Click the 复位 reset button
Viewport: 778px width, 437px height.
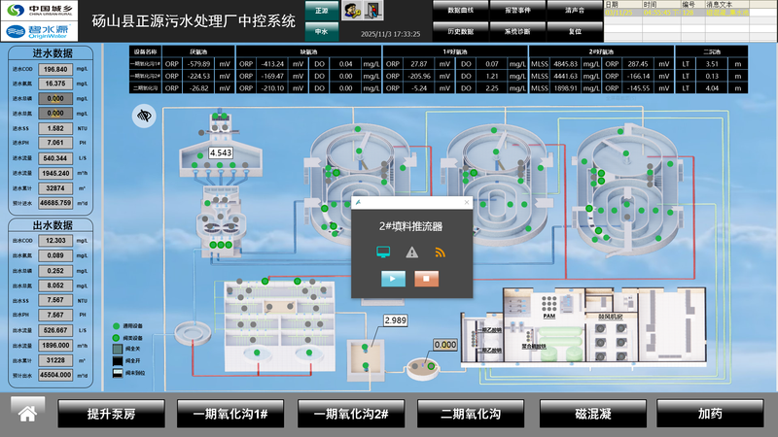(x=575, y=31)
